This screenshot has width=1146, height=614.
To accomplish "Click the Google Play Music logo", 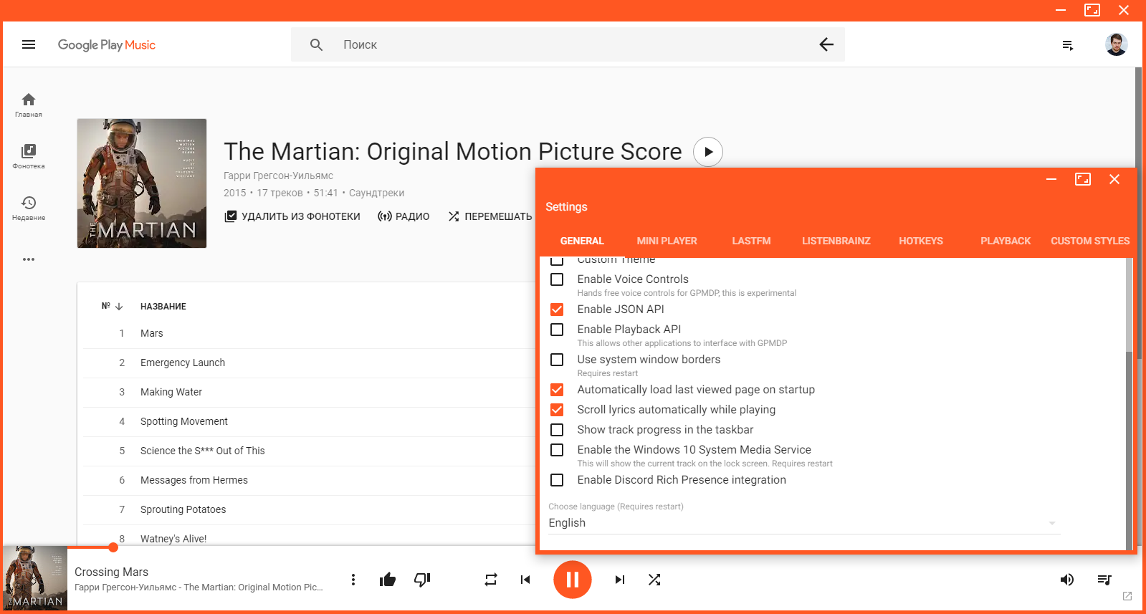I will tap(106, 44).
